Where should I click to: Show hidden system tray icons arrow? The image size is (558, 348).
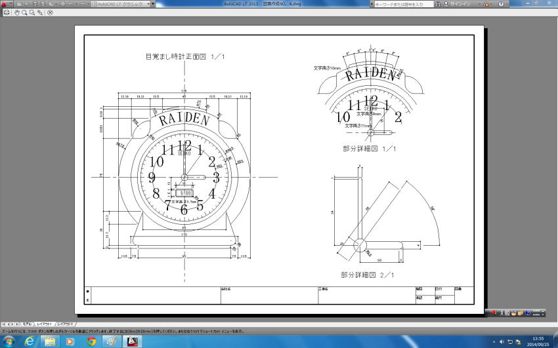coord(494,341)
